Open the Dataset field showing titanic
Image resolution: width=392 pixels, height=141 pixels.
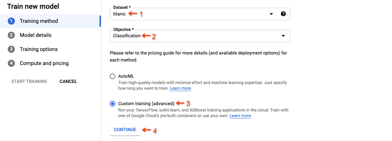pyautogui.click(x=191, y=14)
